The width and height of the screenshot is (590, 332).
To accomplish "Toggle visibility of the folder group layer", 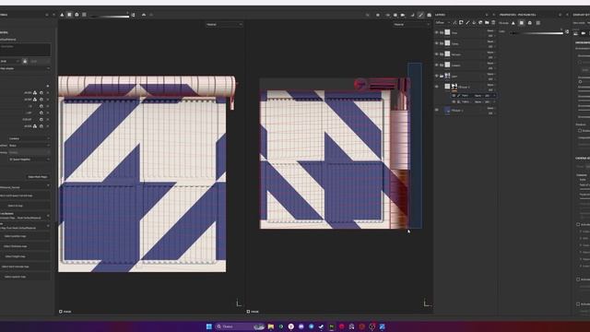I will pyautogui.click(x=437, y=76).
